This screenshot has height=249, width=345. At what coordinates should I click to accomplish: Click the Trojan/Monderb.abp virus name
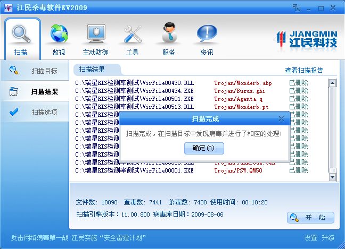pos(243,83)
